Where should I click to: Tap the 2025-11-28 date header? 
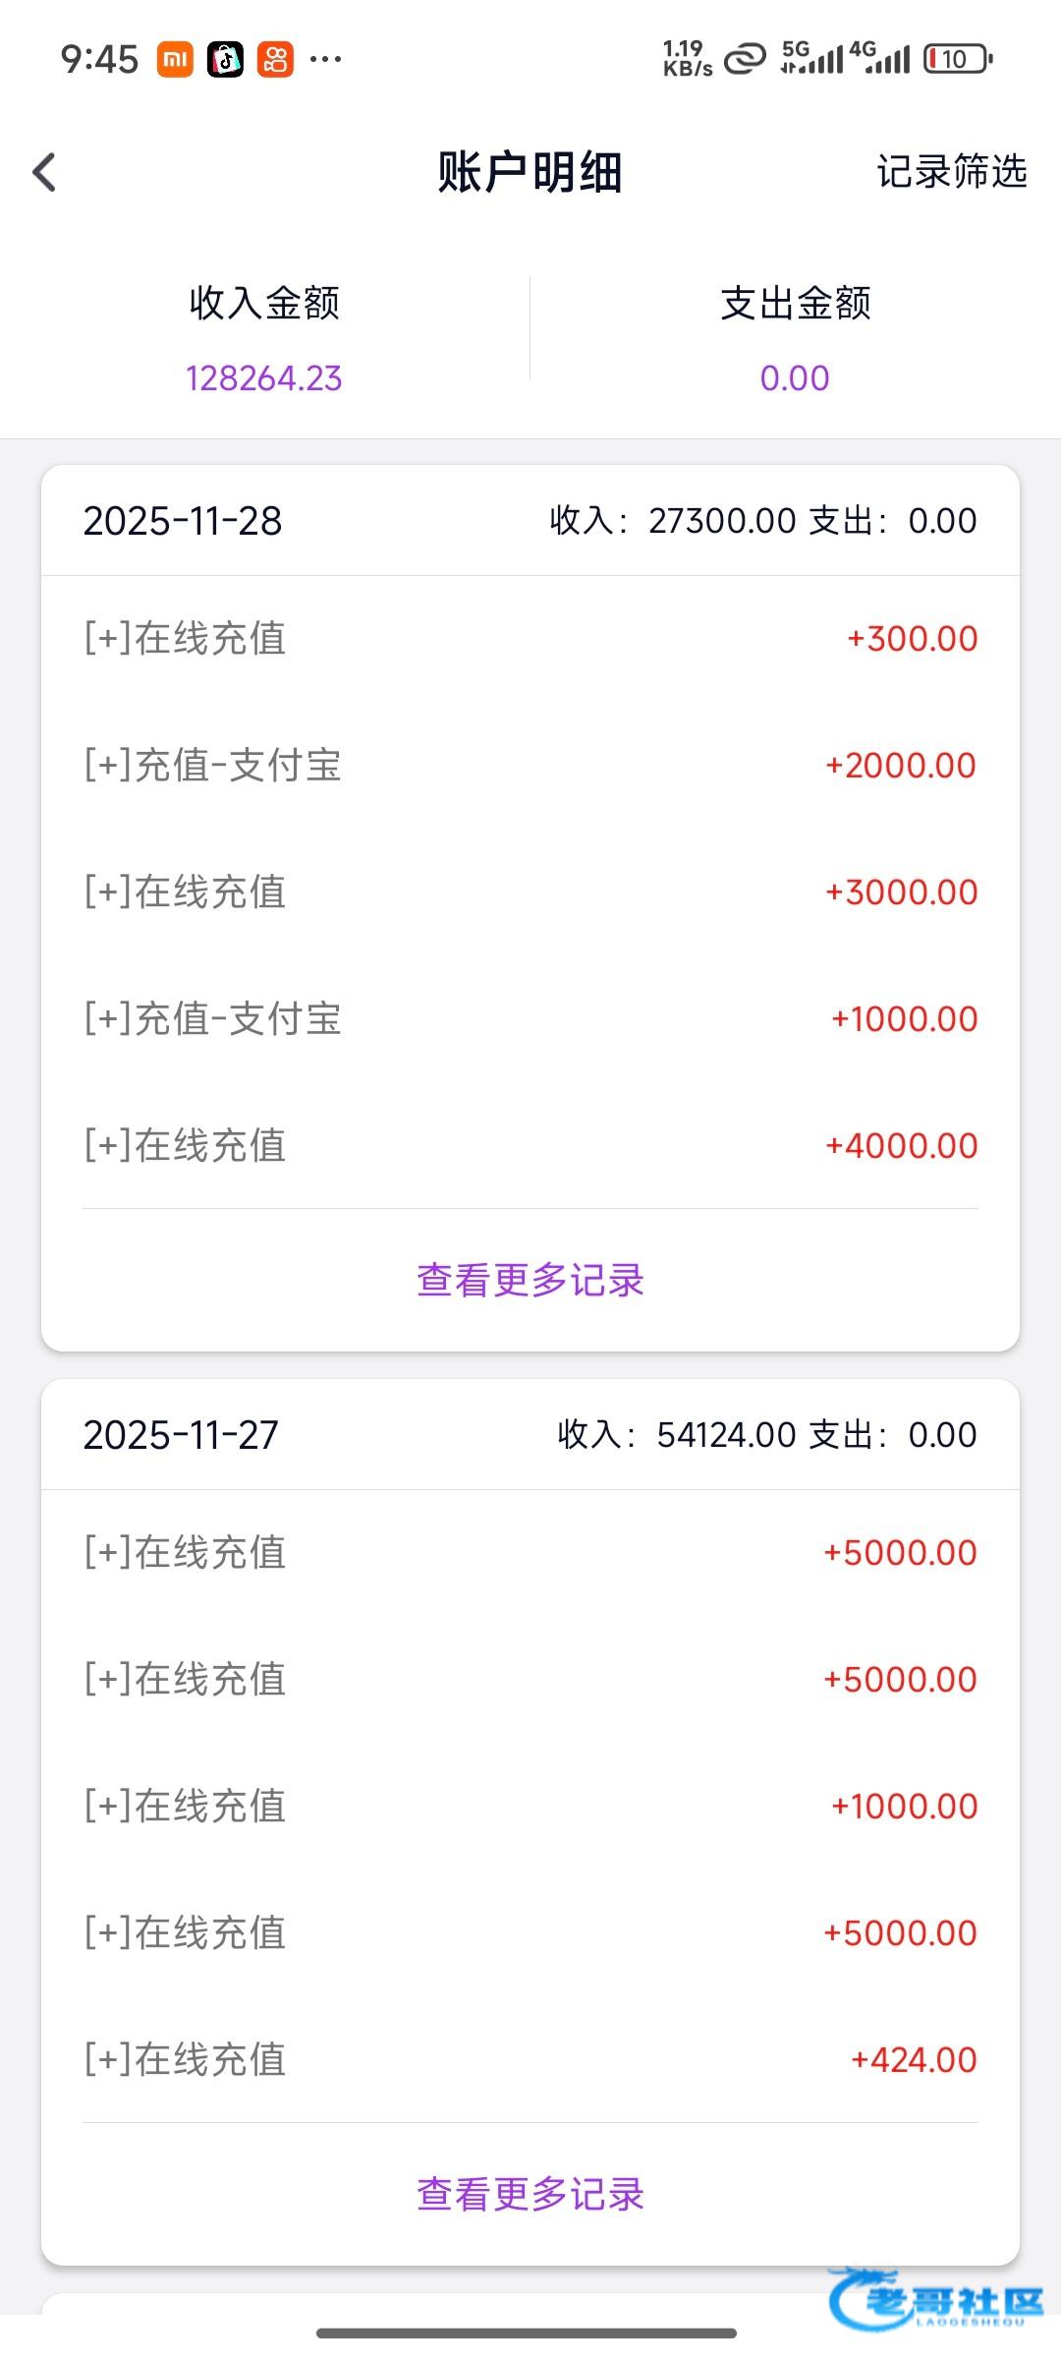click(183, 521)
